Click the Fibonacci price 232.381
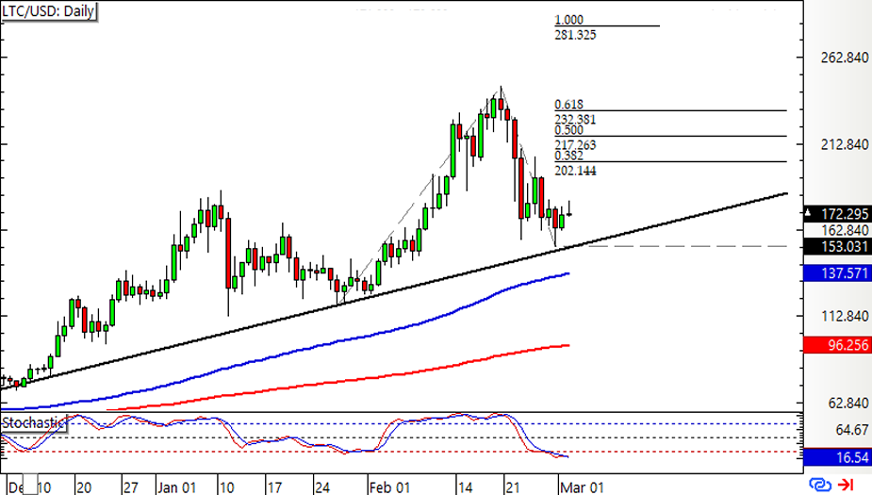The height and width of the screenshot is (495, 872). pos(575,119)
